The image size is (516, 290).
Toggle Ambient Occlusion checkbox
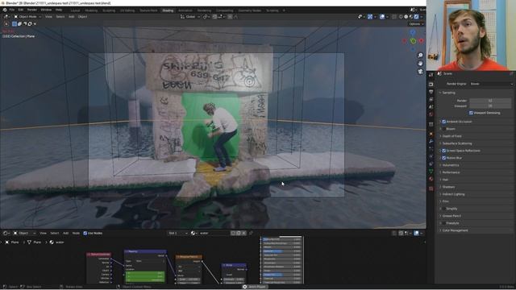(x=444, y=122)
